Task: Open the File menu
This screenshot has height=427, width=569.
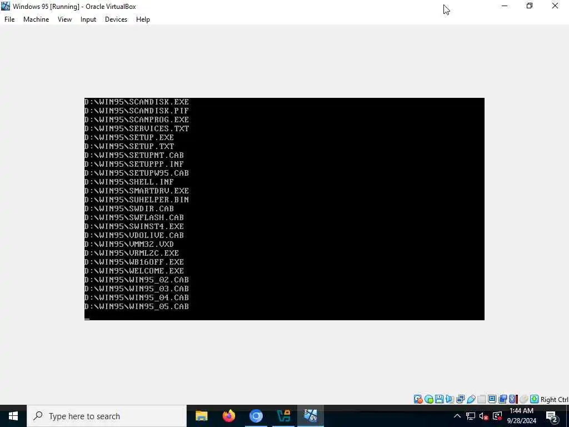Action: [x=9, y=19]
